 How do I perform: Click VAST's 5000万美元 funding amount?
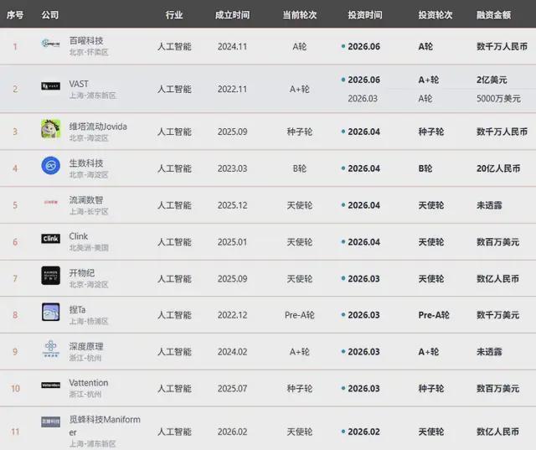pyautogui.click(x=499, y=99)
